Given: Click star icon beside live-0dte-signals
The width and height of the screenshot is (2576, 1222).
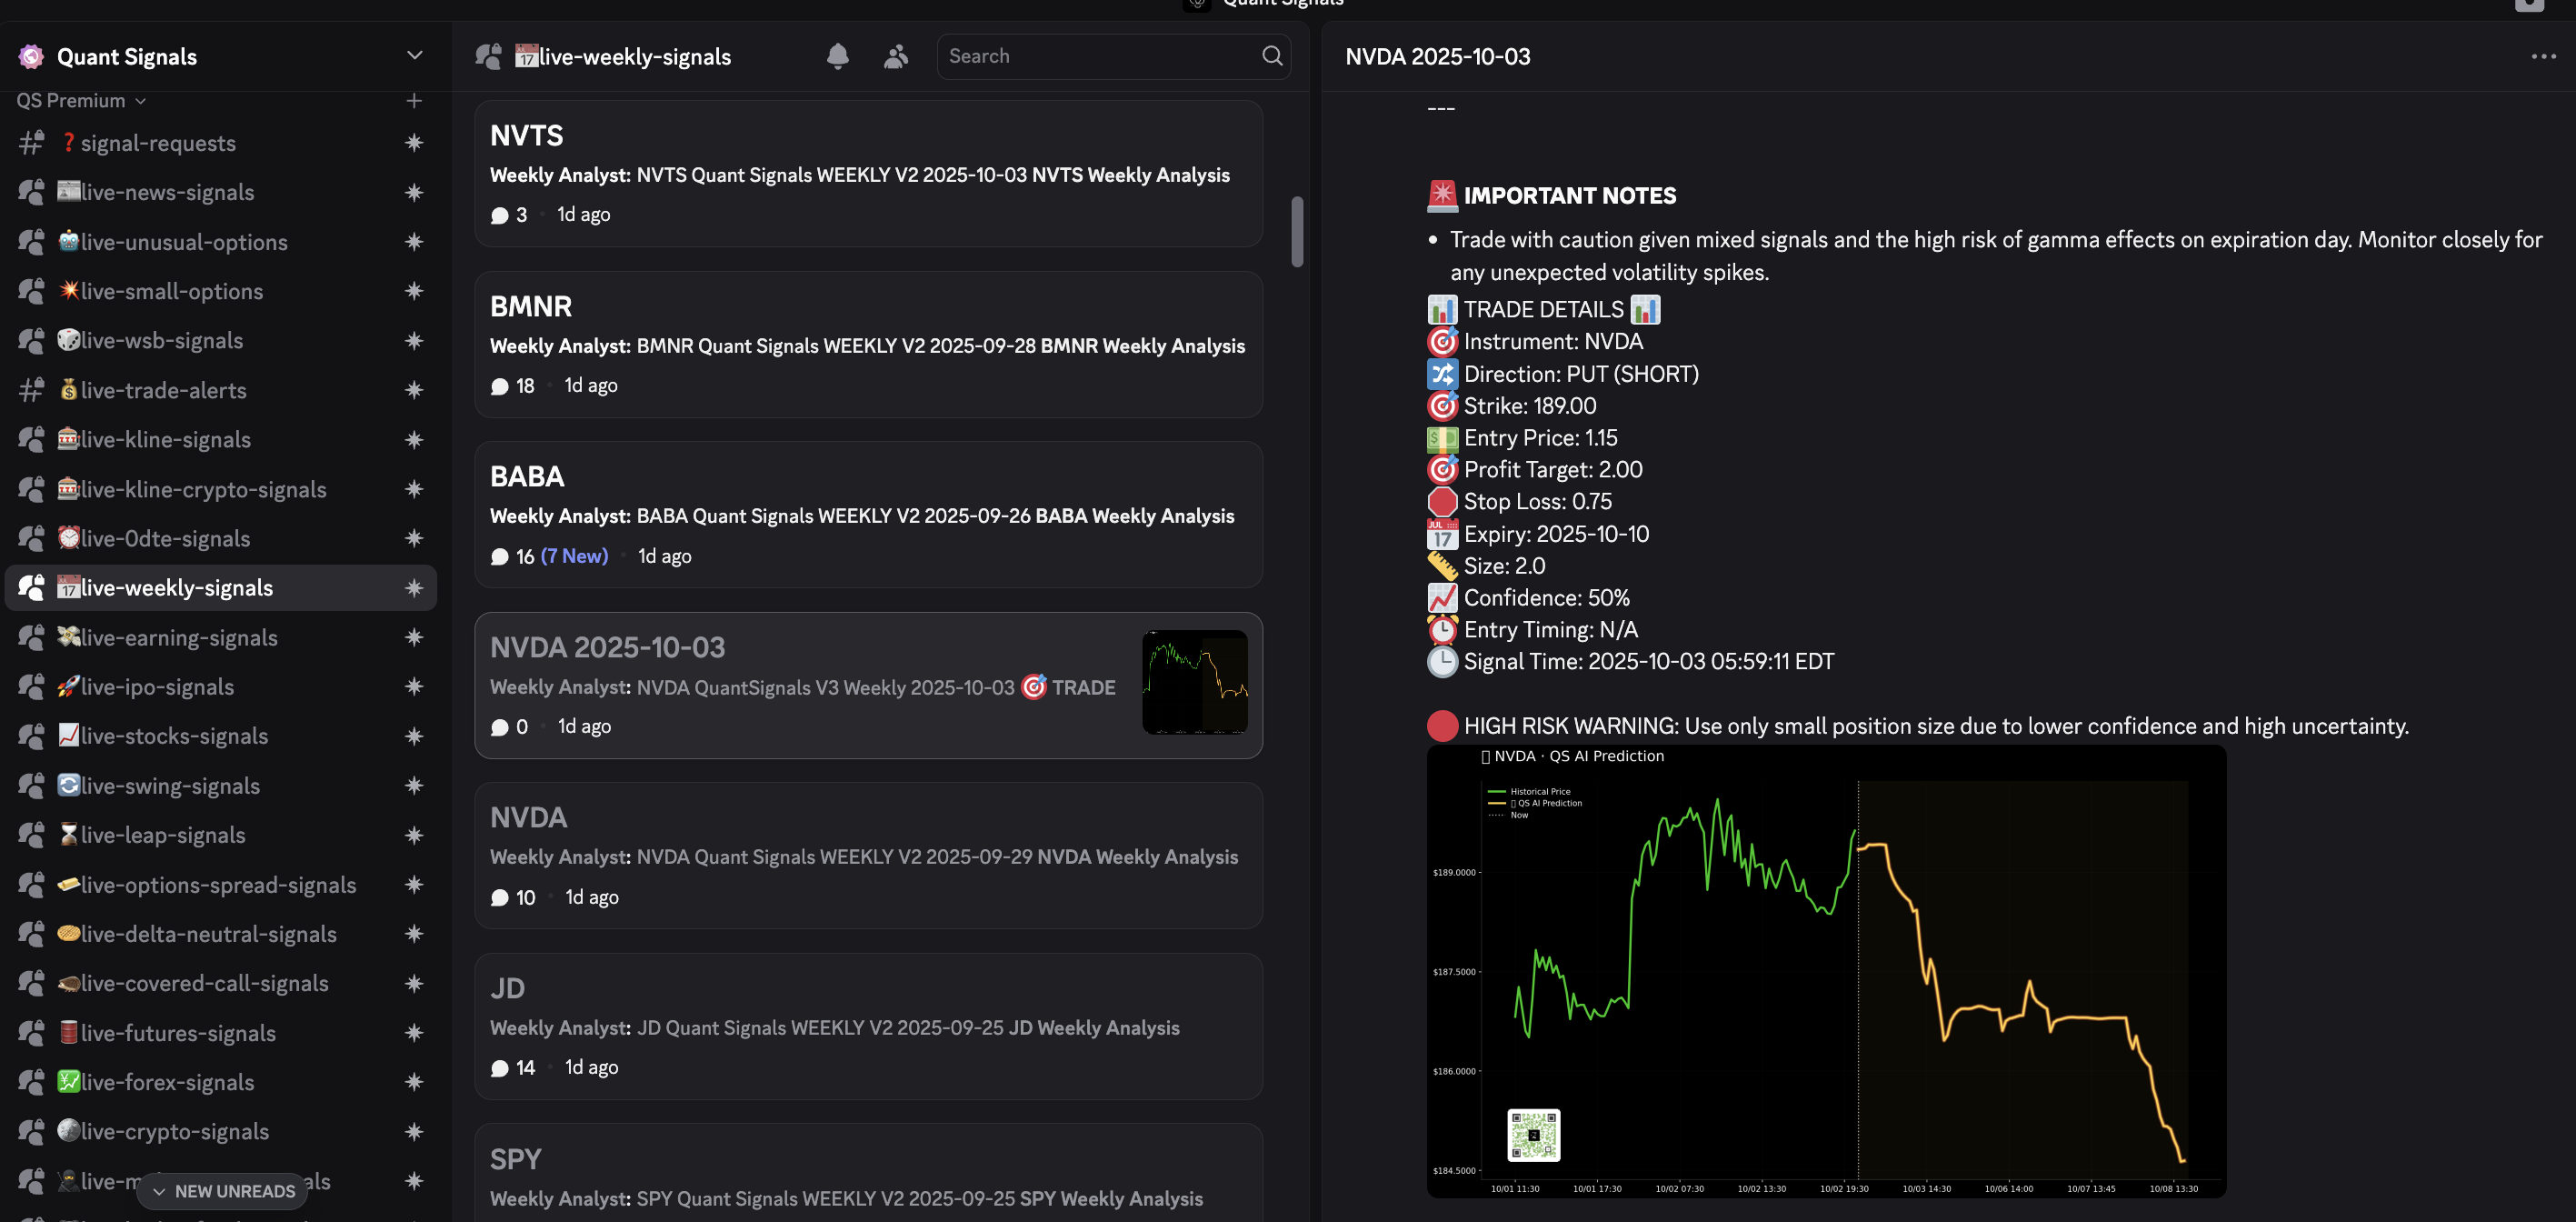Looking at the screenshot, I should [x=414, y=538].
